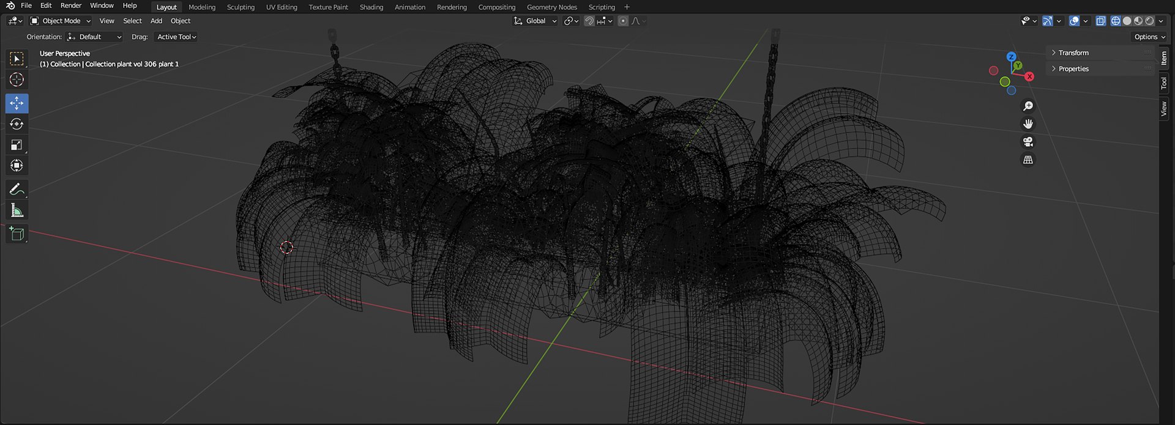Open the overlays options dropdown arrow
Image resolution: width=1175 pixels, height=425 pixels.
click(x=1086, y=21)
